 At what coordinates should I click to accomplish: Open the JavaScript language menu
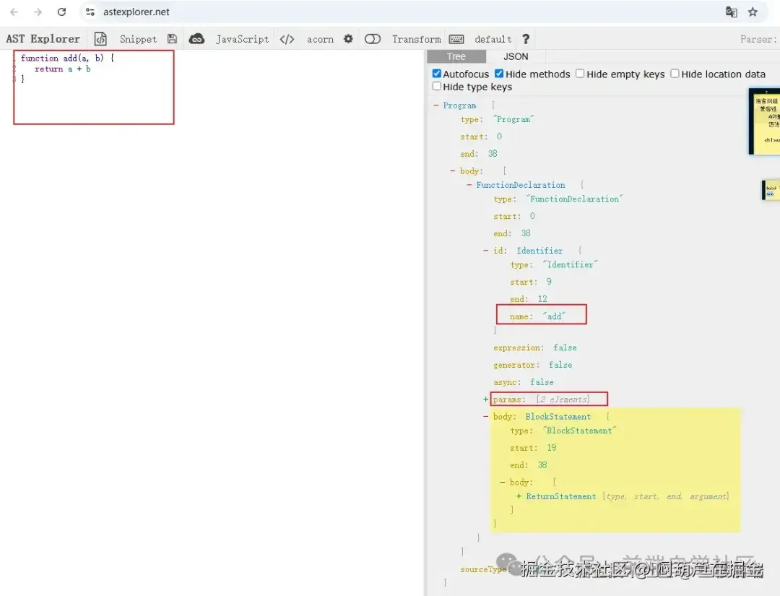pos(242,39)
